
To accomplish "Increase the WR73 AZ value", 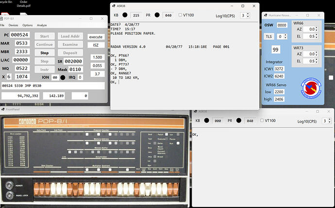I will pyautogui.click(x=317, y=52).
